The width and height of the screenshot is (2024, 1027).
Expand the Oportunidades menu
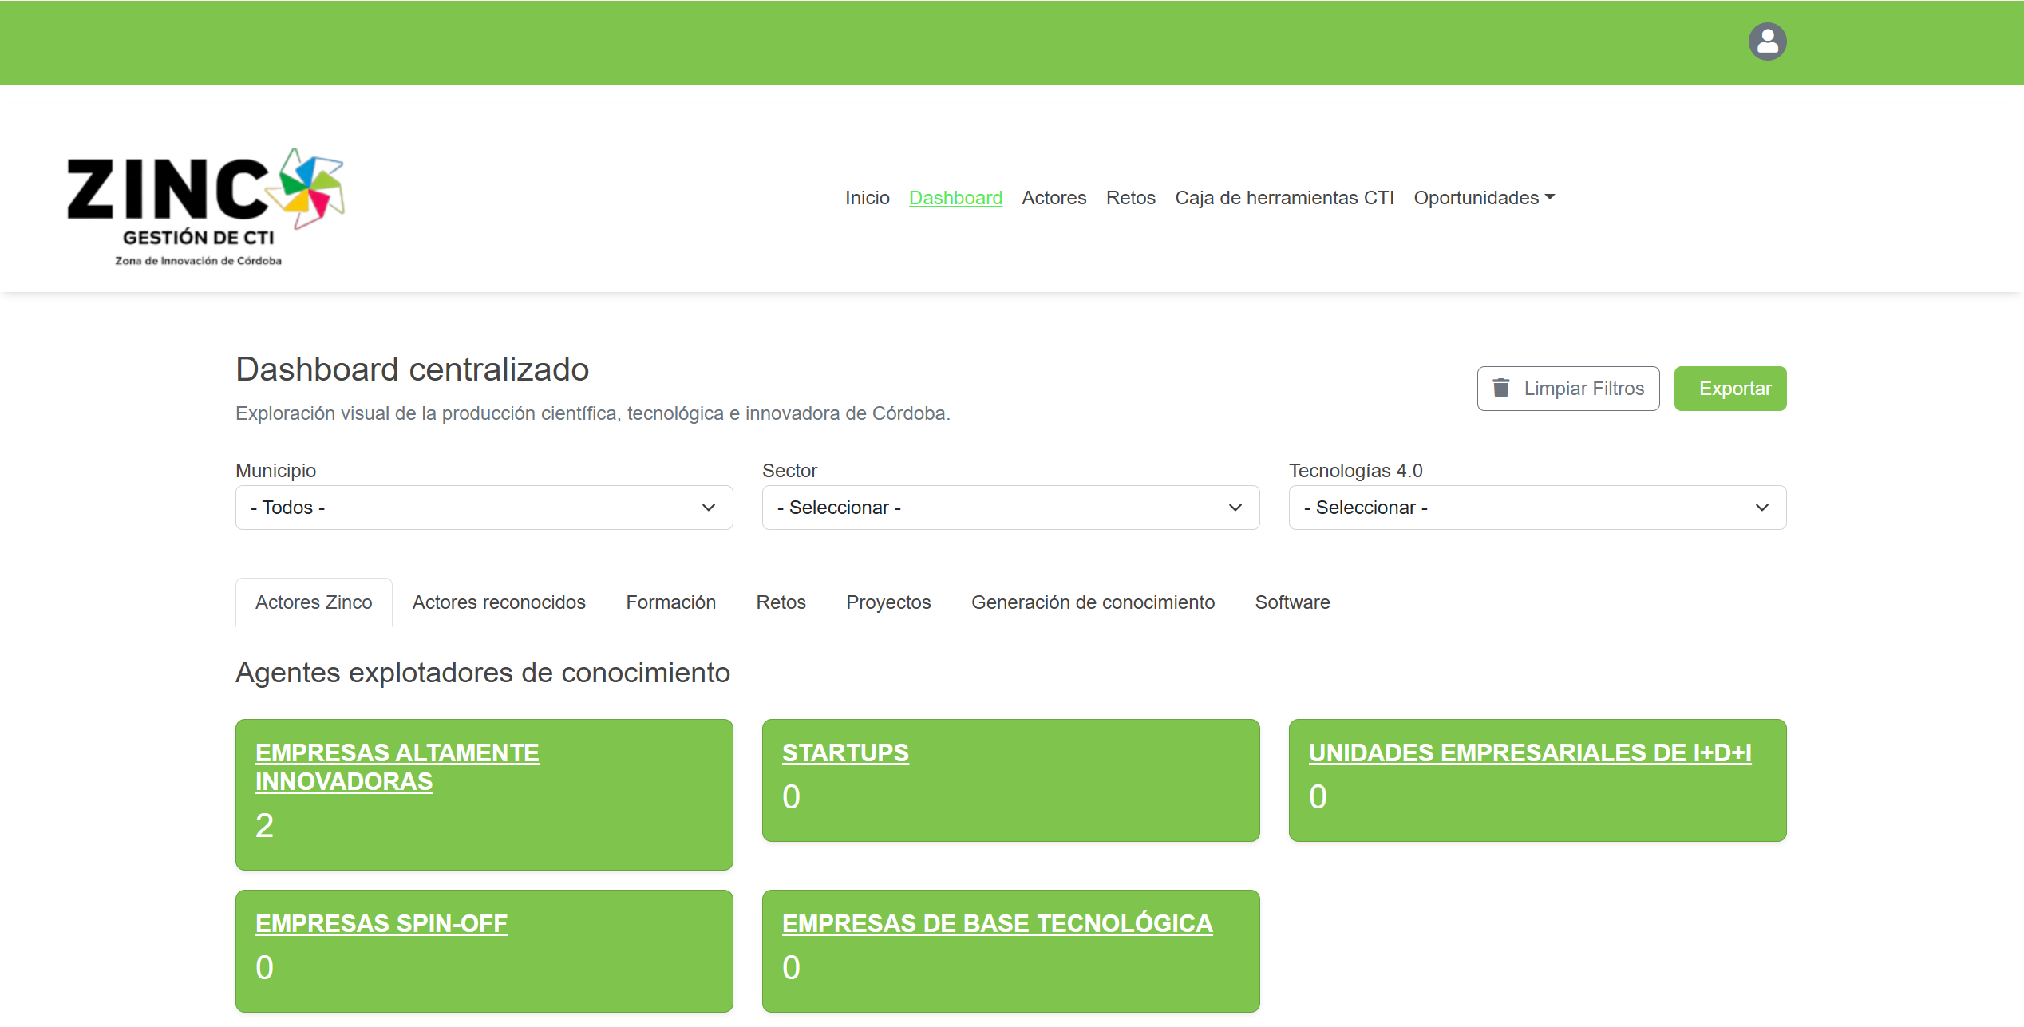1483,198
